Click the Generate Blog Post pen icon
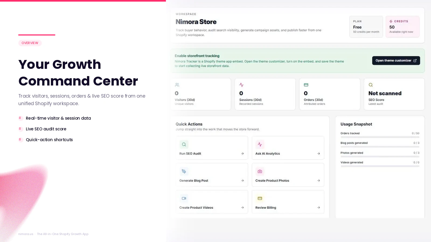This screenshot has width=431, height=242. 184,171
